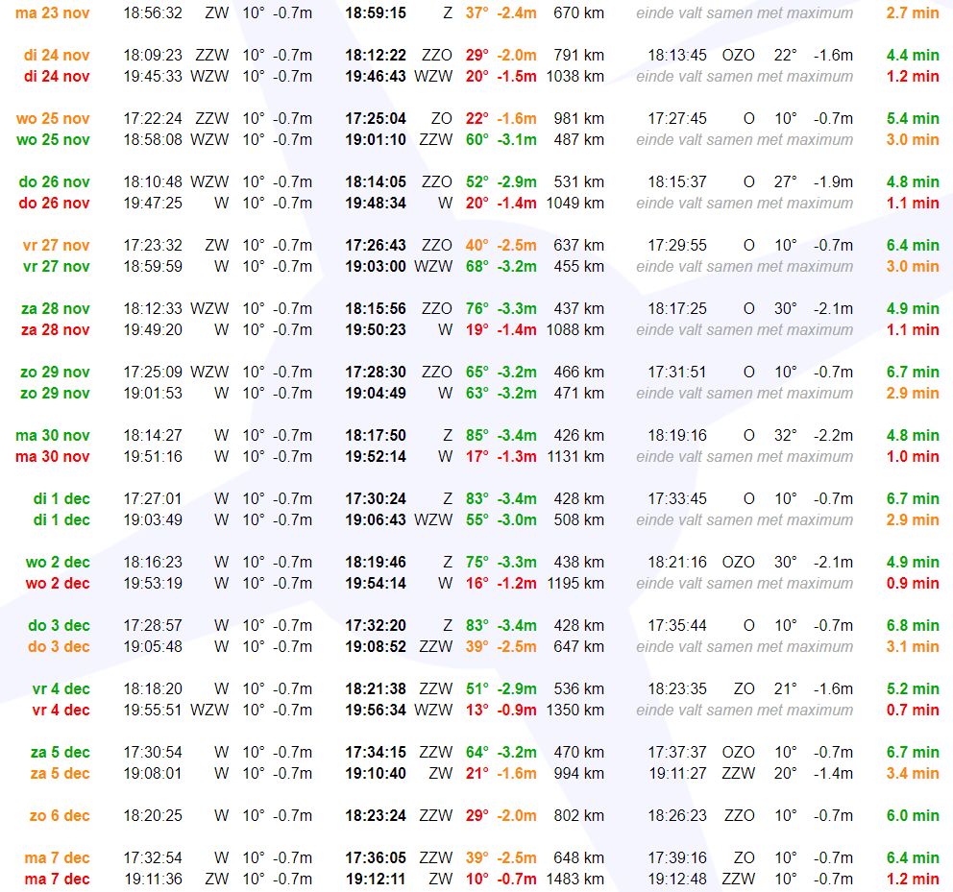Click the 0.7 min duration value
The width and height of the screenshot is (953, 892).
click(912, 710)
